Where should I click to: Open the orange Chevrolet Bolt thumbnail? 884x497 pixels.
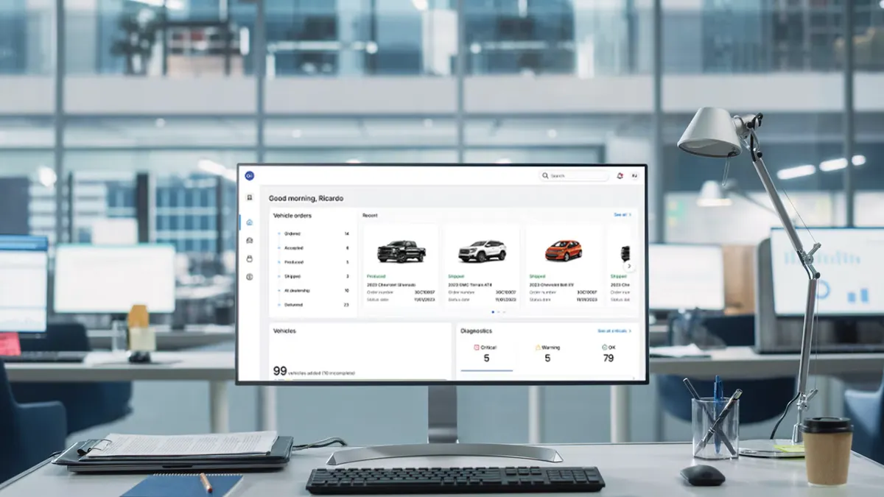564,251
